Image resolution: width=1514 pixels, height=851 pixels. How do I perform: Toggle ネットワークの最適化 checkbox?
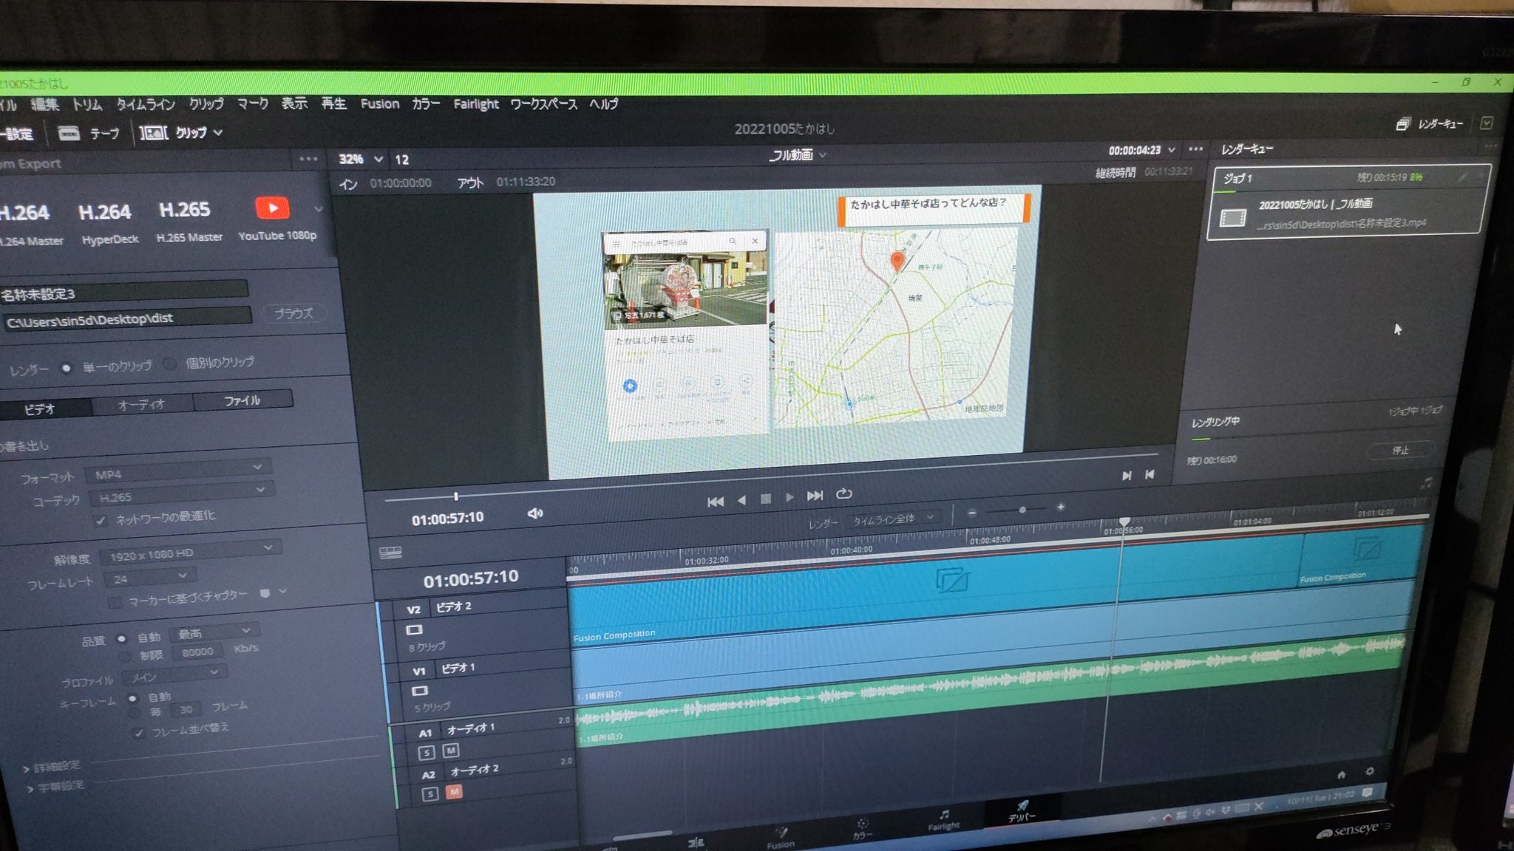click(x=101, y=521)
